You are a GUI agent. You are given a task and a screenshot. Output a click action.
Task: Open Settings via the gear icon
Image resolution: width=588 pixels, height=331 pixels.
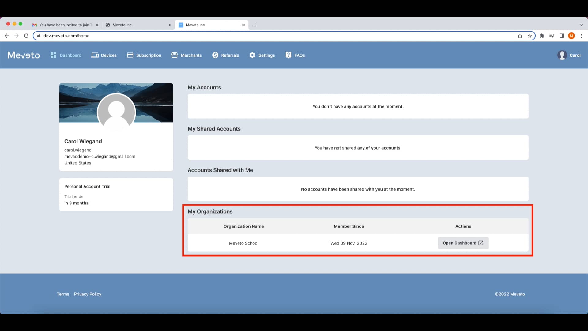point(252,55)
